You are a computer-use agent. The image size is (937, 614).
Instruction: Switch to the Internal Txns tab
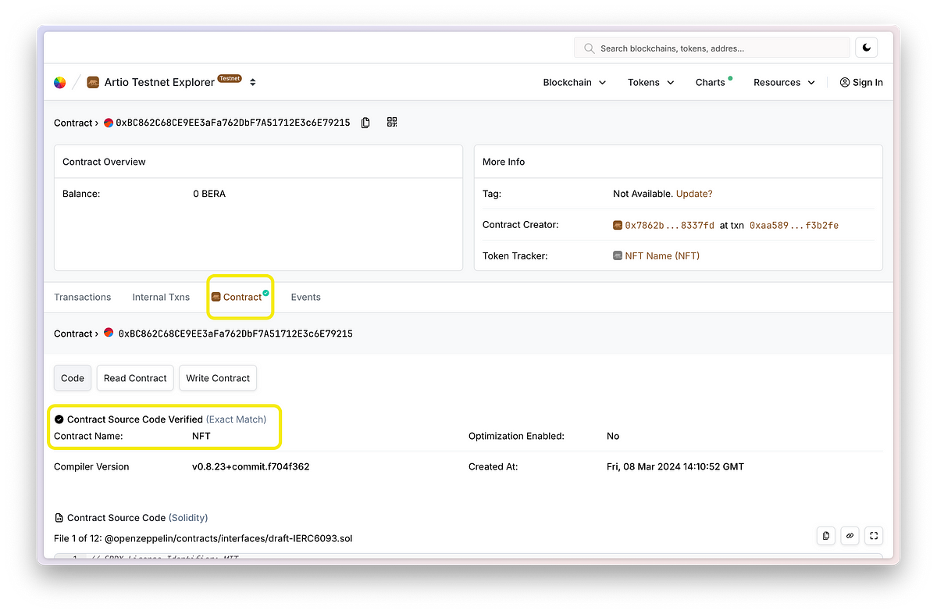point(161,297)
